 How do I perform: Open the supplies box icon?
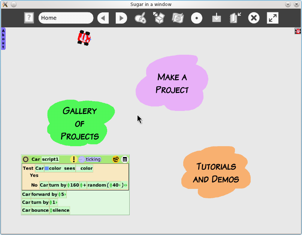(x=159, y=18)
